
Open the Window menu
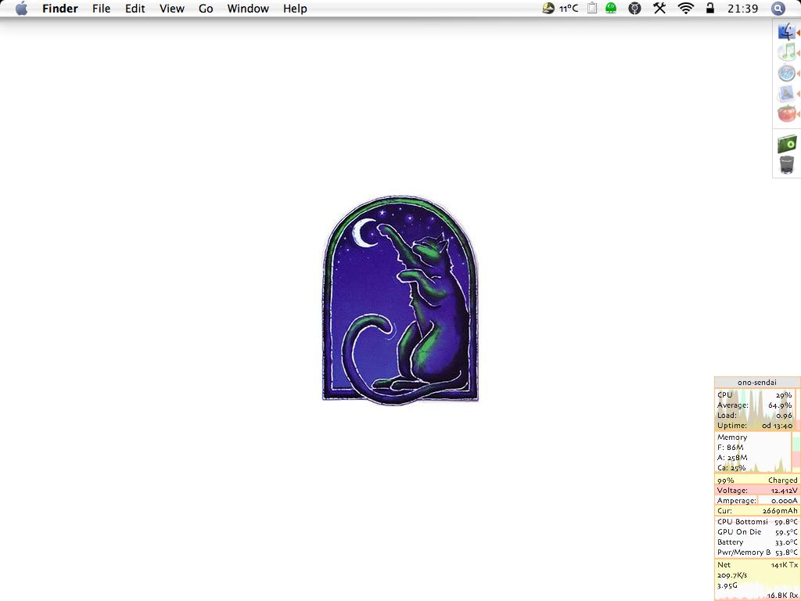point(248,9)
